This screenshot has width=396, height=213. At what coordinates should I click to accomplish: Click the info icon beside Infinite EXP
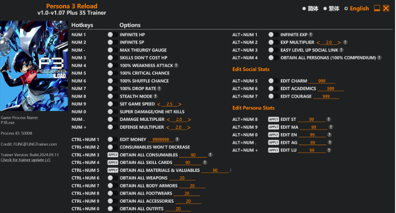311,35
